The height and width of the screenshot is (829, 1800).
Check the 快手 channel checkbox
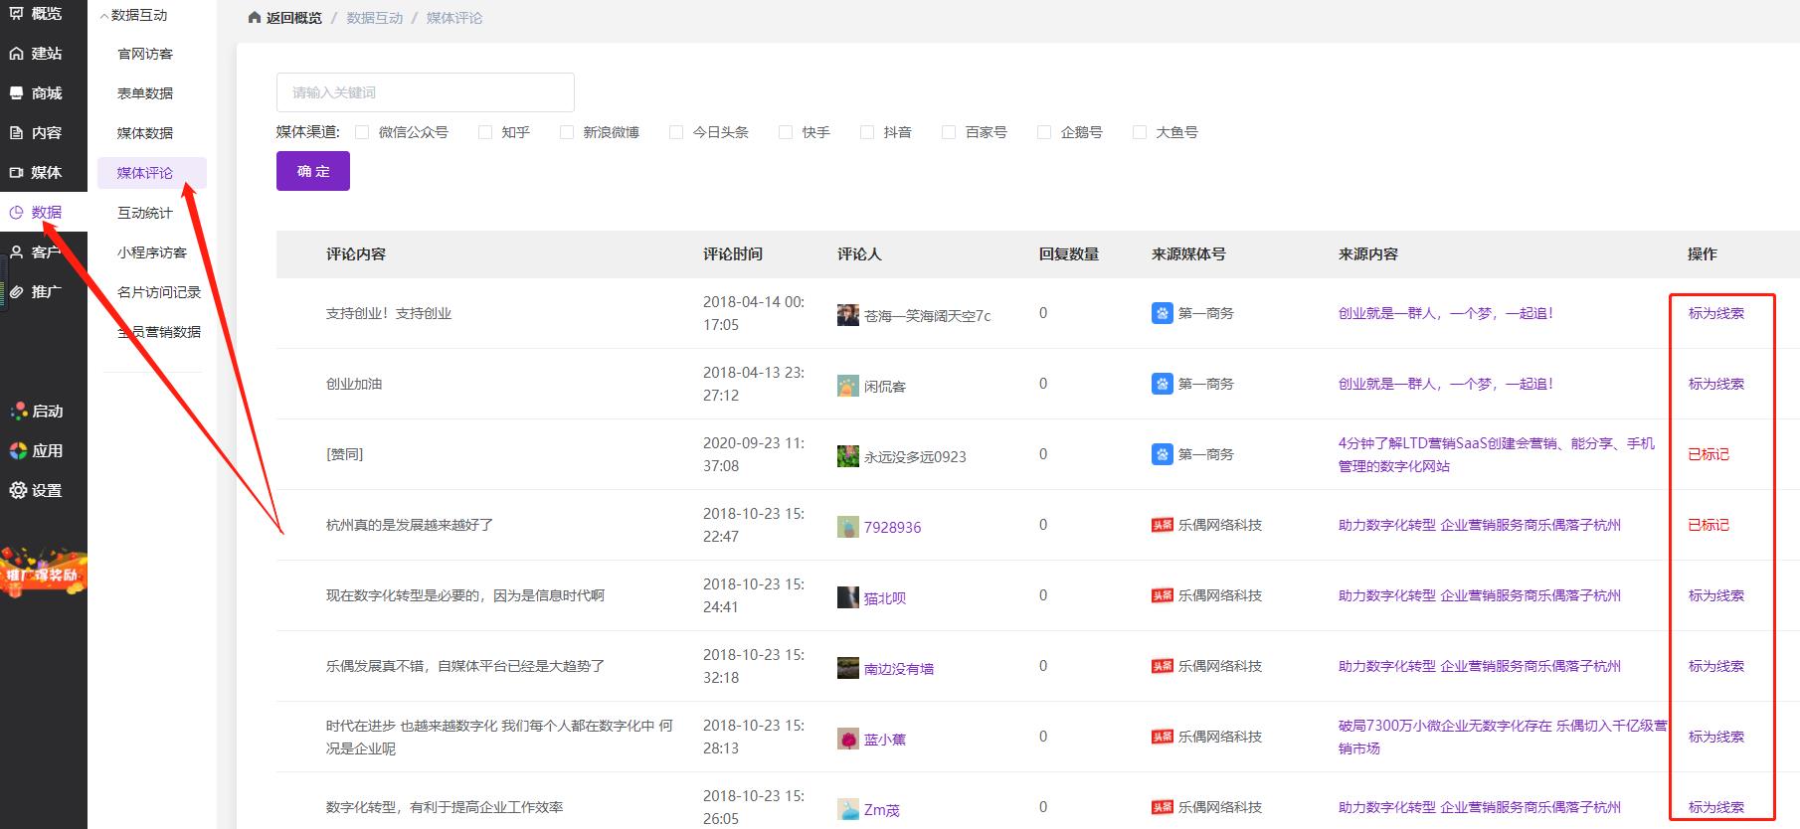pyautogui.click(x=786, y=132)
